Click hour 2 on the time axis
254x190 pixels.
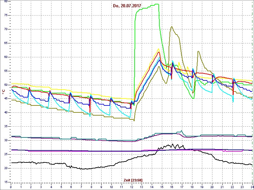[x=31, y=187]
